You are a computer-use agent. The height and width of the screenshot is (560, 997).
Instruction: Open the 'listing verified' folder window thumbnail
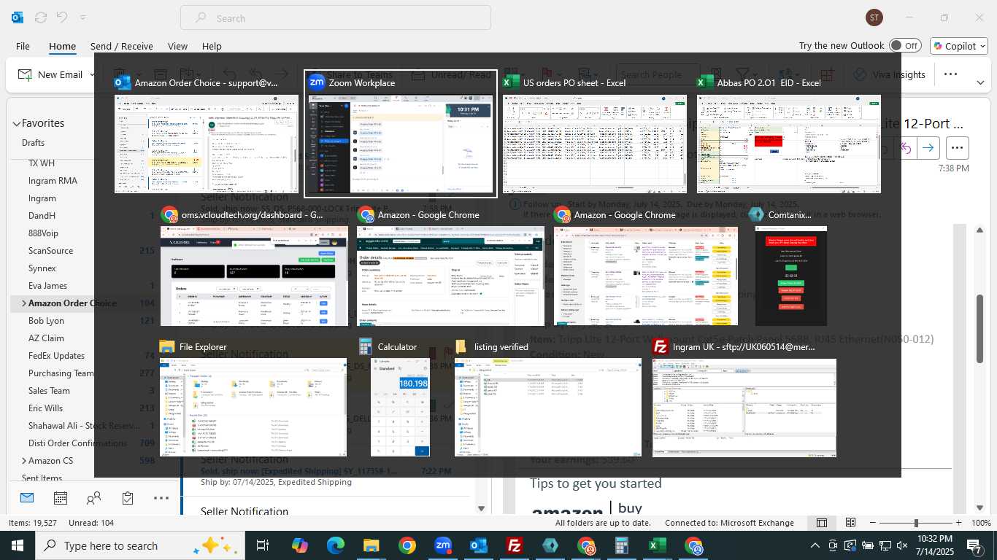(548, 398)
